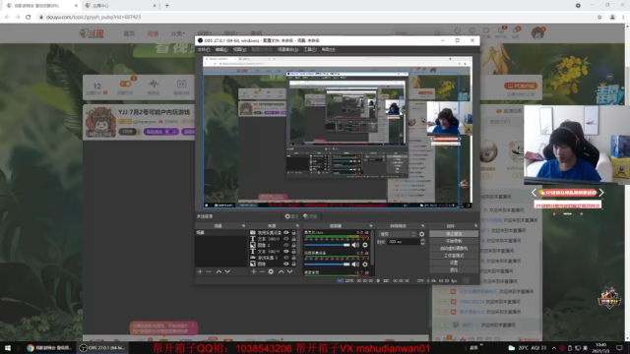Click the Douyu logo in site header

click(x=92, y=33)
